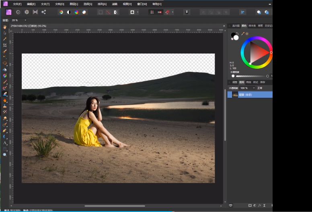Screen dimensions: 312x212
Task: Switch to the Liquify persona icon
Action: 18,12
